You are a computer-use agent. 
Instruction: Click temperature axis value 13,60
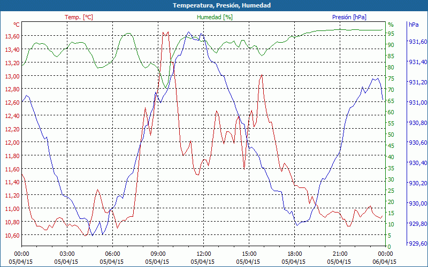12,36
